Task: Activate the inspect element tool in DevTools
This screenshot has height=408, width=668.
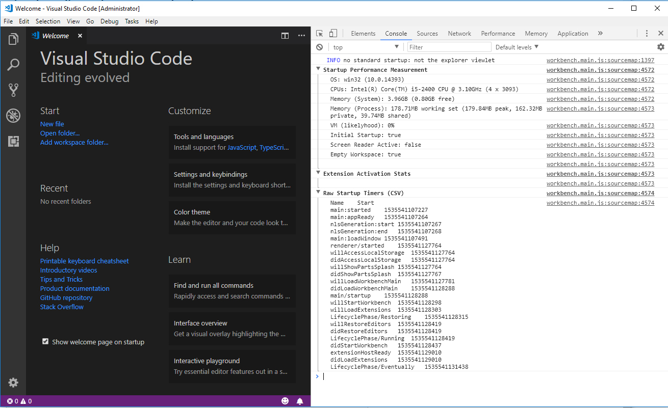Action: click(320, 32)
